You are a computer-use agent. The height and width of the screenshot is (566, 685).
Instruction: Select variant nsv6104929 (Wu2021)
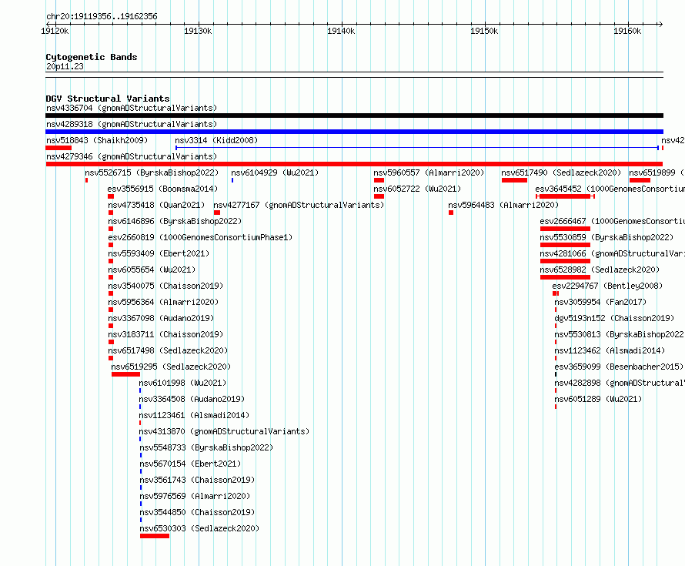tap(275, 172)
